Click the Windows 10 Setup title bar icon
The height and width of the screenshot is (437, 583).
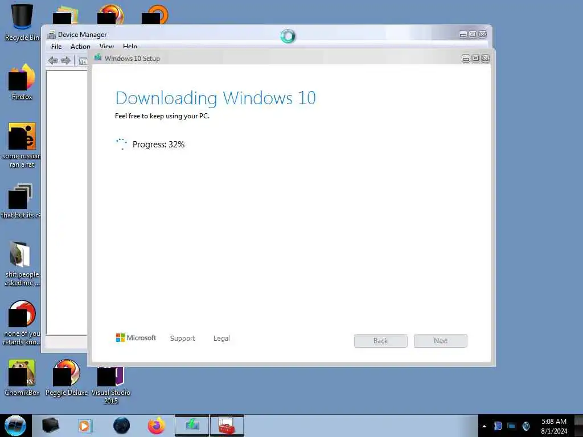pos(98,57)
